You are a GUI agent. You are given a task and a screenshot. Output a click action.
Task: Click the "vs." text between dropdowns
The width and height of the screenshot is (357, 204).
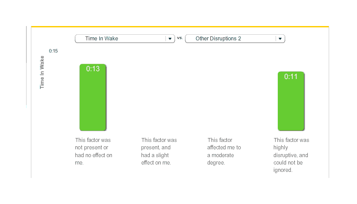(x=180, y=38)
